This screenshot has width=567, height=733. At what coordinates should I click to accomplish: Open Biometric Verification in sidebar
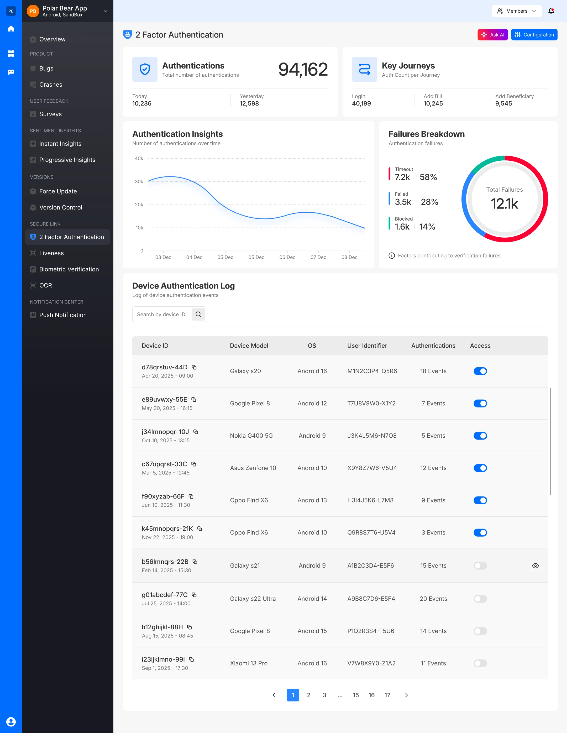pos(69,269)
